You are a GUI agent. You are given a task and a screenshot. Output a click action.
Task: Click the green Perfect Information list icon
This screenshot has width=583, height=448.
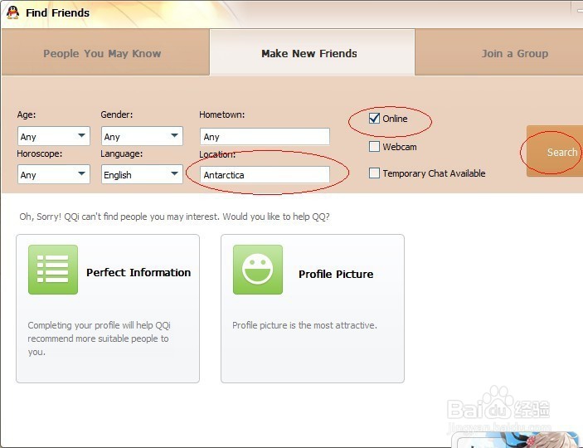point(53,270)
